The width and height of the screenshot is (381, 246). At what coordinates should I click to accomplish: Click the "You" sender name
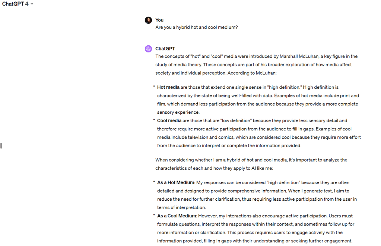click(159, 20)
